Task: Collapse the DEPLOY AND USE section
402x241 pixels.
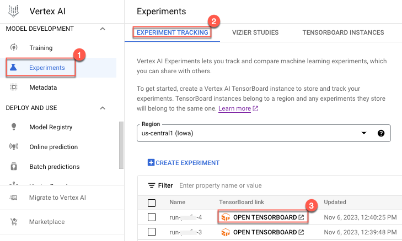Action: tap(103, 108)
